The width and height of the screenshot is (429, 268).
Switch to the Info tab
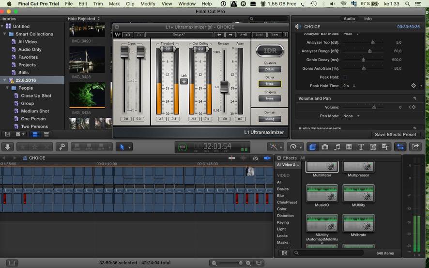[x=368, y=18]
